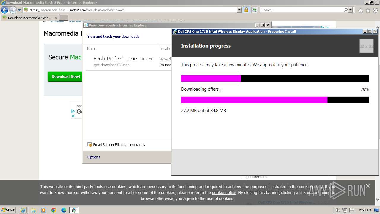Click get.downloads32.net source text
The image size is (380, 214).
pos(111,65)
